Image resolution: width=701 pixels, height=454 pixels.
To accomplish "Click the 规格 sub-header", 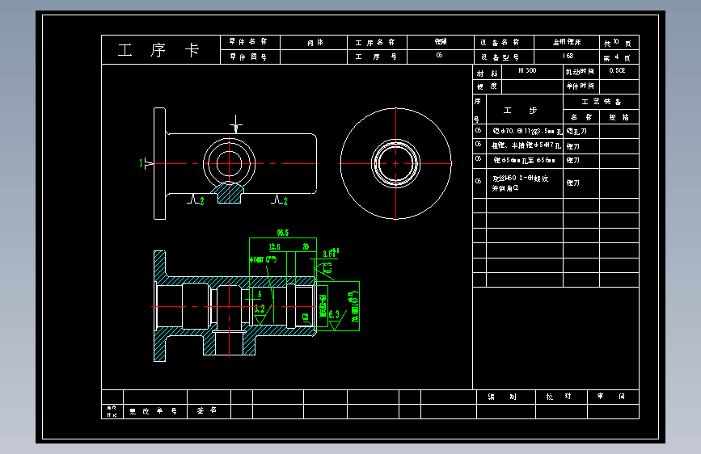I will click(x=619, y=117).
